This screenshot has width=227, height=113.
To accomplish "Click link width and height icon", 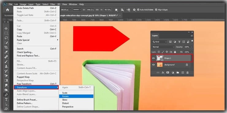I will click(97, 10).
